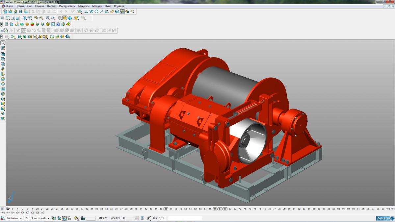Click the X coordinate field showing -843,75

point(103,218)
